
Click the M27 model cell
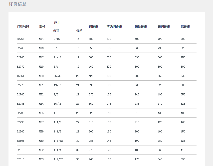click(x=41, y=122)
